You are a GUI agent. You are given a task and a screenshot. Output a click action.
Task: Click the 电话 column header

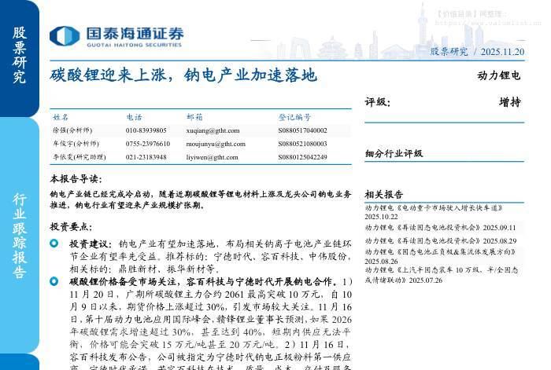[x=134, y=117]
